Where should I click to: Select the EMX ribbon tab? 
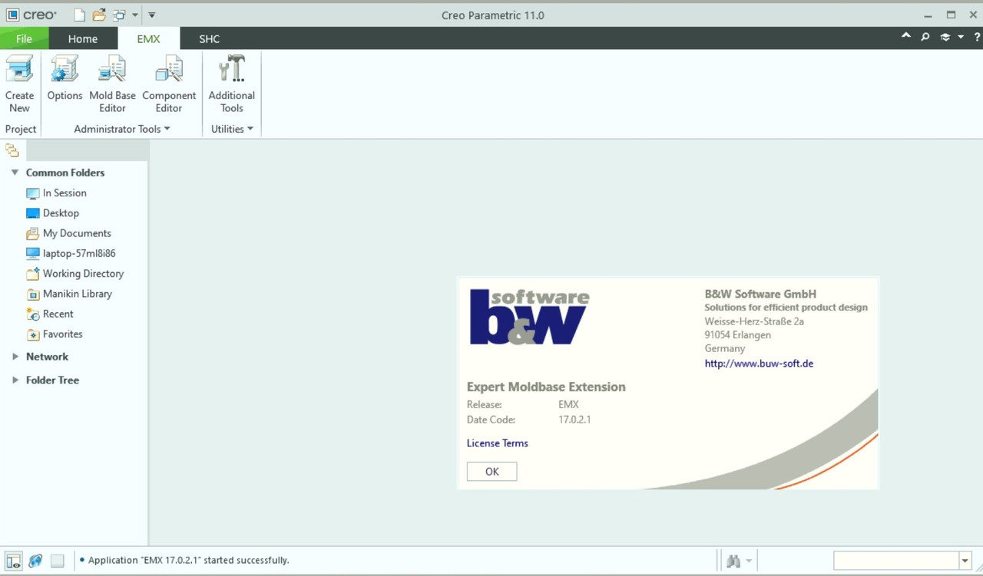click(x=149, y=38)
